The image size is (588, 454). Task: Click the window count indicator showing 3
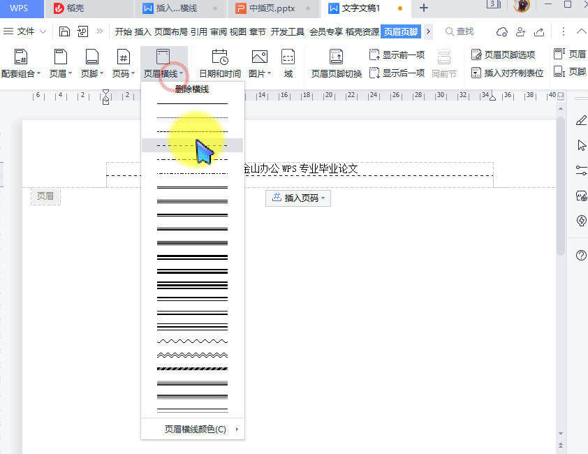[494, 4]
